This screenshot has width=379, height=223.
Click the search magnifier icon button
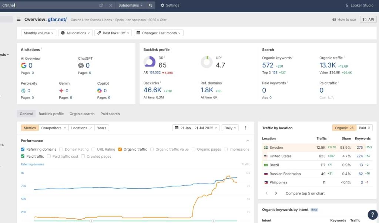point(150,6)
